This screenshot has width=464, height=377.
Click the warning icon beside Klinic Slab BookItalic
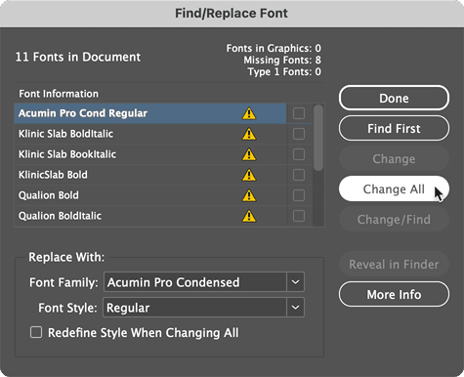(x=249, y=154)
